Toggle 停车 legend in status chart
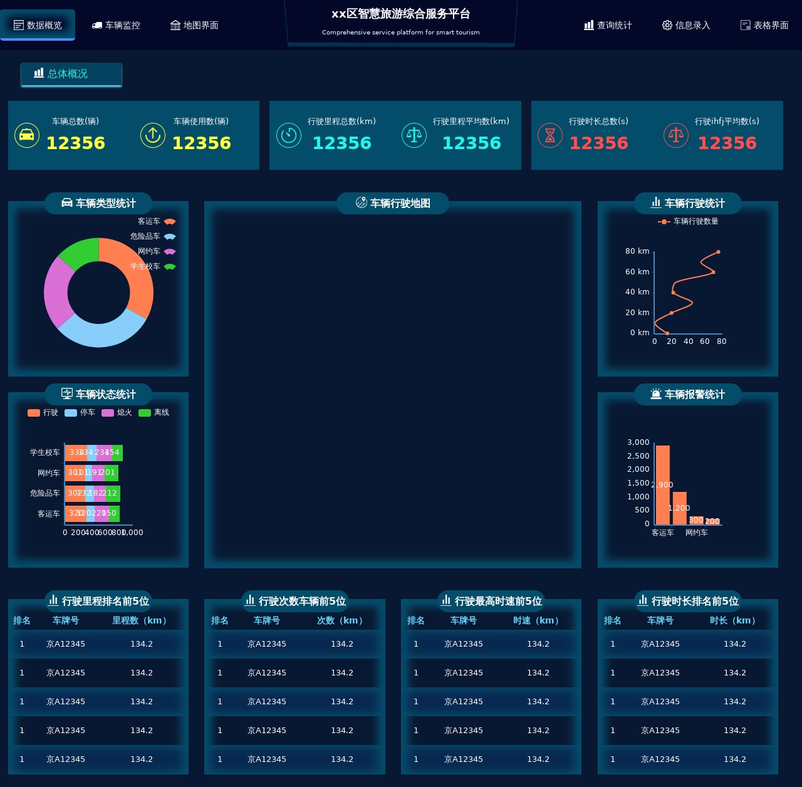 pos(80,412)
